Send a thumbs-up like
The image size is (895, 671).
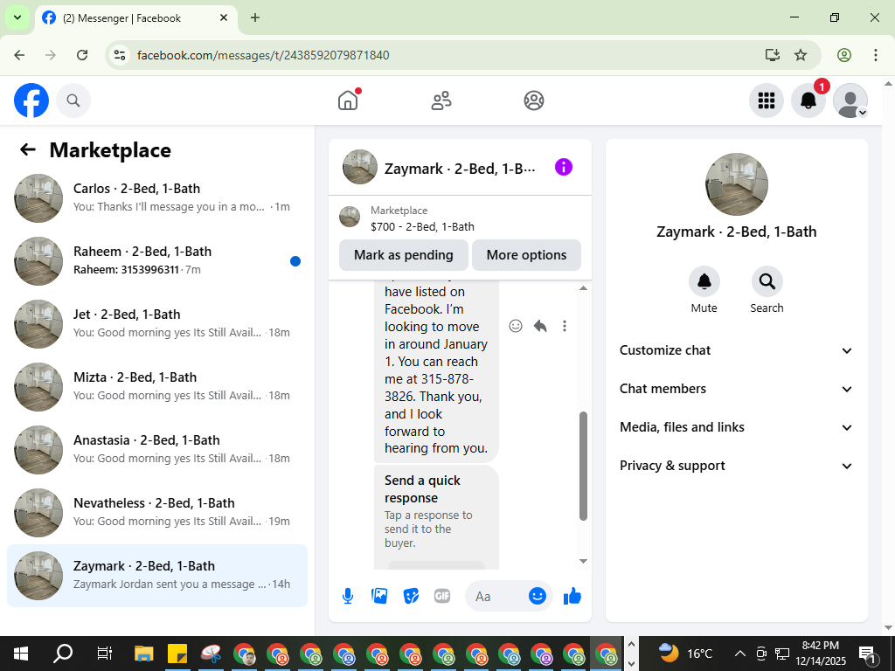click(572, 596)
